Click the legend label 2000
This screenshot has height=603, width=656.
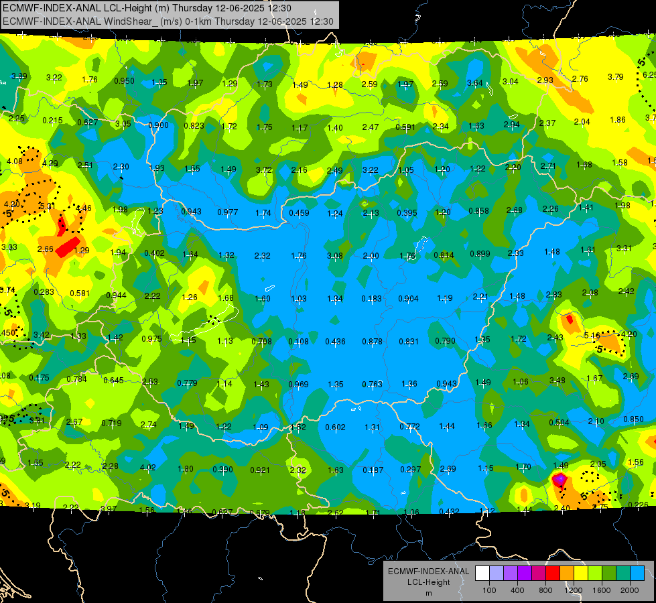pos(630,590)
